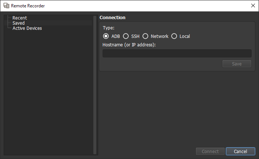Click the Save button
The image size is (259, 159).
tap(237, 64)
